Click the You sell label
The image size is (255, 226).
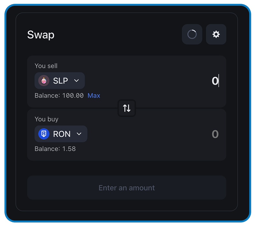point(46,66)
